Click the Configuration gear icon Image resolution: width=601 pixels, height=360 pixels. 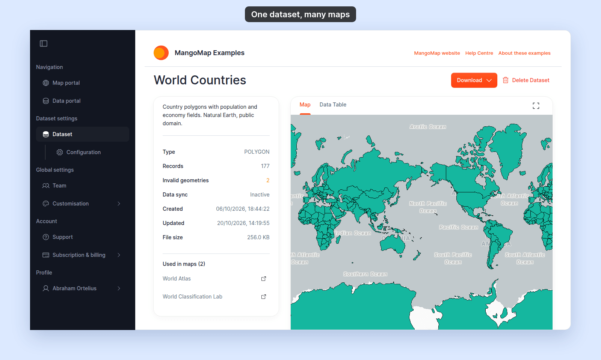tap(60, 152)
